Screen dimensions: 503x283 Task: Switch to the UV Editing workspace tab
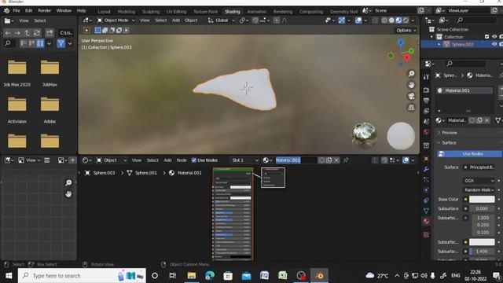176,12
